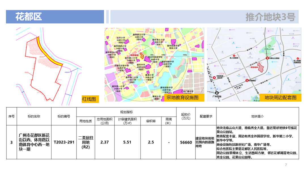Select the 地块周边配套图 yellow label
The image size is (306, 172).
coord(280,98)
